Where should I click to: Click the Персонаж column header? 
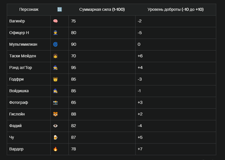[29, 10]
